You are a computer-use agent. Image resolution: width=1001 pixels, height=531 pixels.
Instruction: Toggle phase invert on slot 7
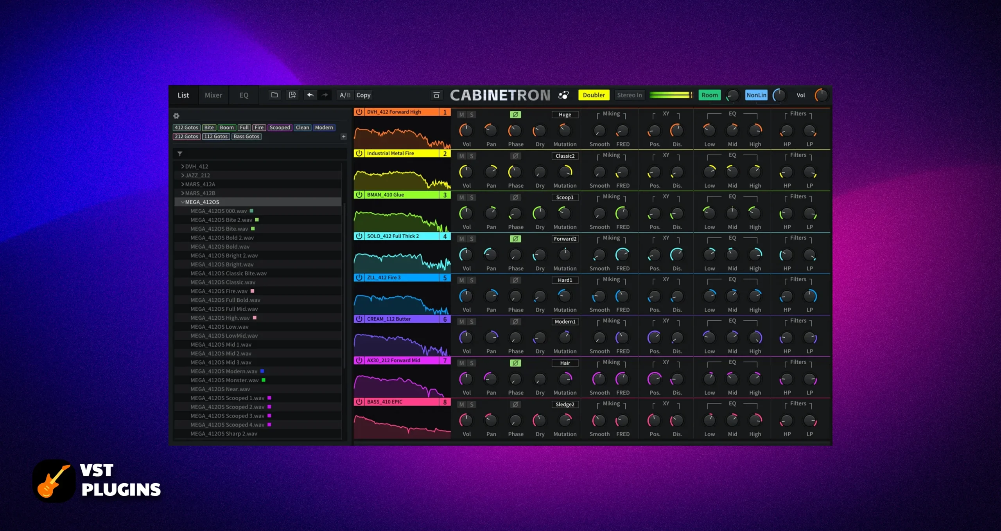pos(515,363)
